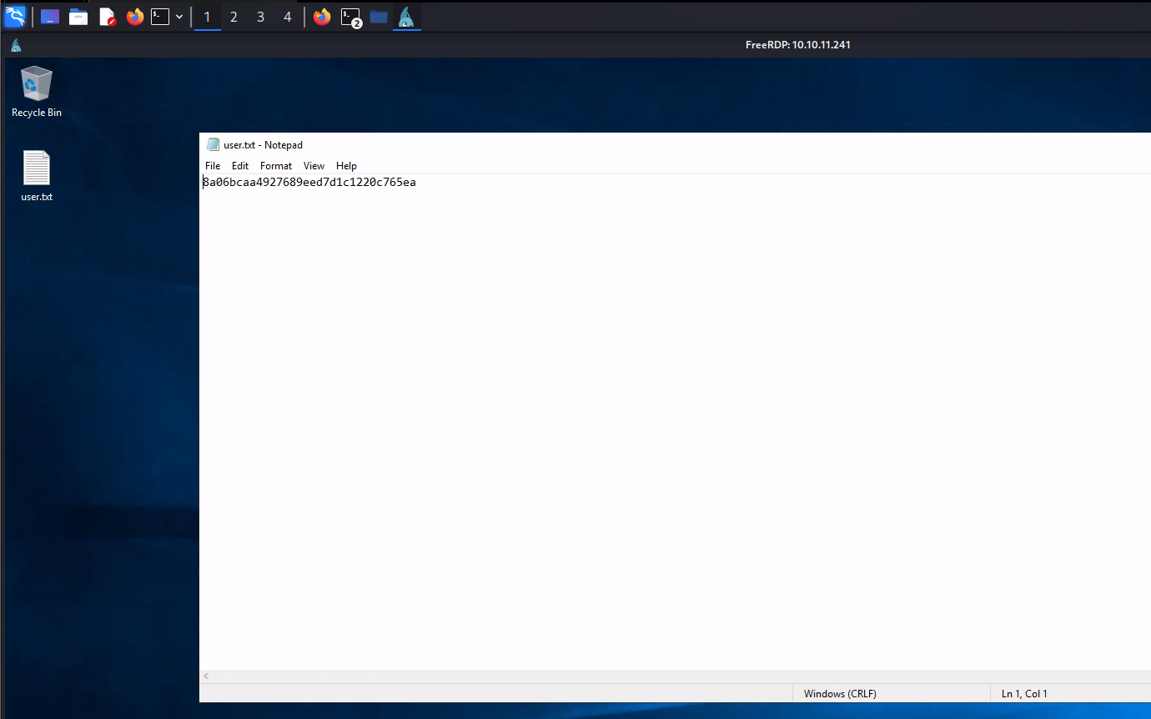Open the Notepad Edit menu
The width and height of the screenshot is (1151, 719).
(x=240, y=166)
